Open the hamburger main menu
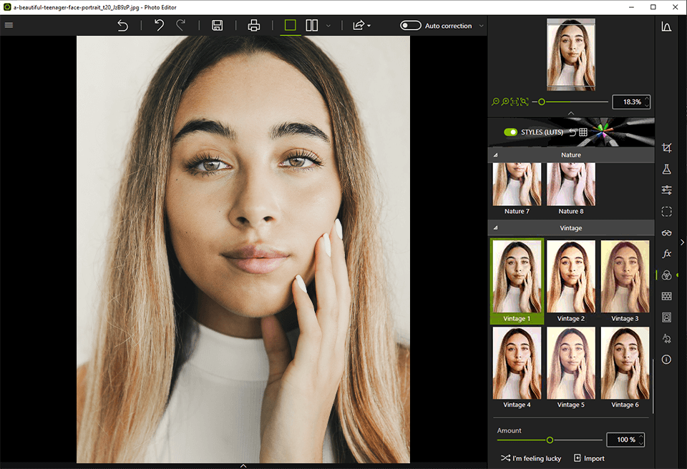 [9, 25]
